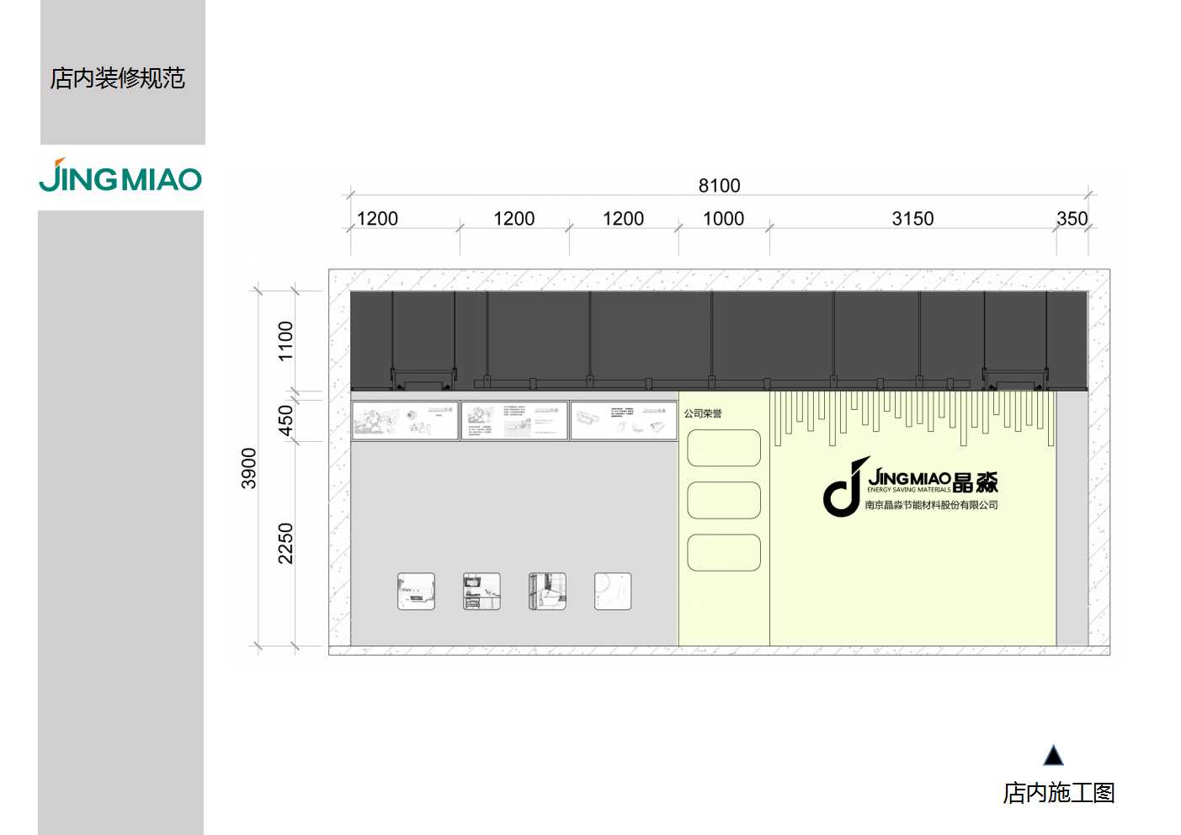Viewport: 1181px width, 835px height.
Task: Click the third small square photo tile
Action: (547, 591)
